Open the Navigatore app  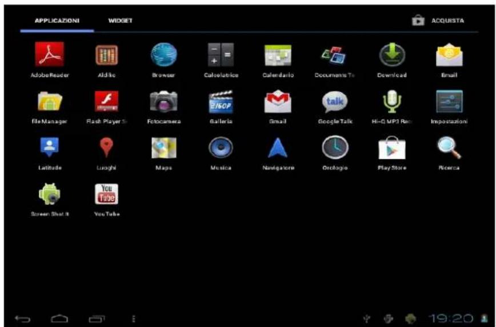[278, 154]
